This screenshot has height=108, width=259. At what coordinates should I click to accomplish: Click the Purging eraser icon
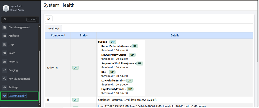click(5, 70)
